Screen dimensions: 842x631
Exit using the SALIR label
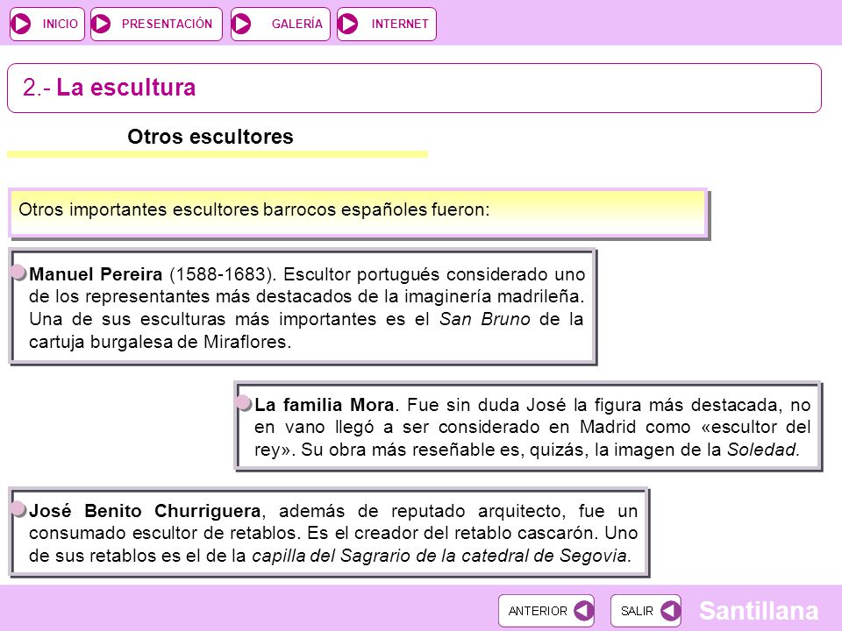point(637,611)
